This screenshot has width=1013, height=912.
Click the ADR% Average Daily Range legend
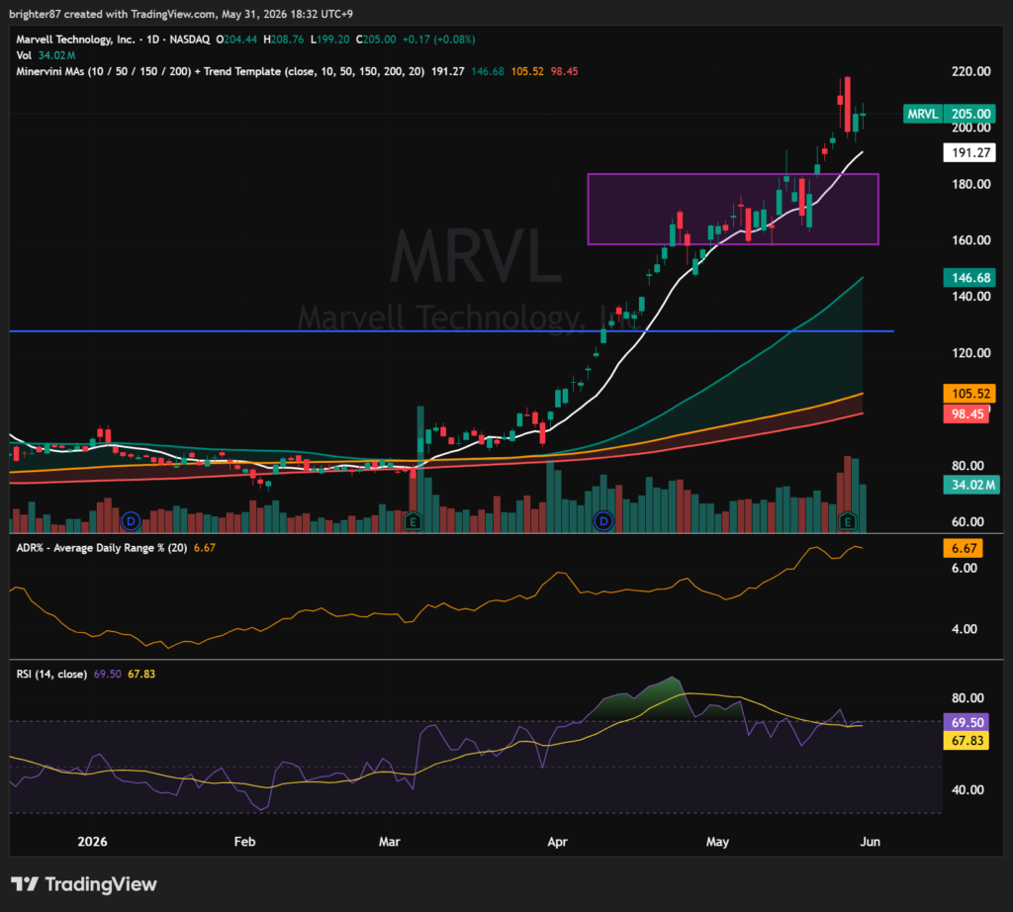click(x=116, y=548)
